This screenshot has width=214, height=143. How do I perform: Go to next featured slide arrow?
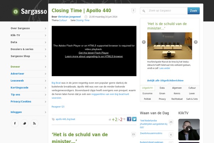click(196, 42)
